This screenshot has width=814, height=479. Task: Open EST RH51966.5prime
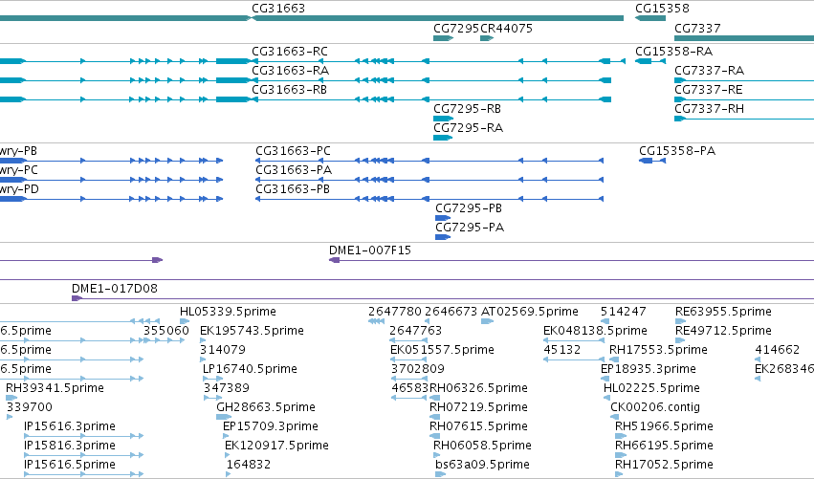click(x=664, y=427)
